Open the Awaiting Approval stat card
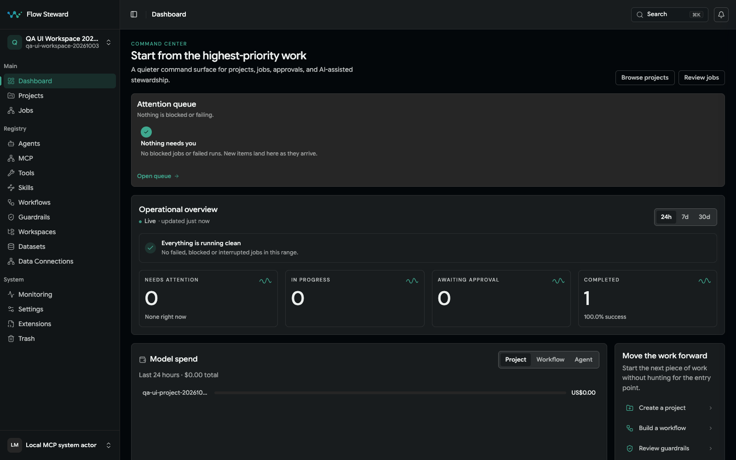 pos(501,299)
